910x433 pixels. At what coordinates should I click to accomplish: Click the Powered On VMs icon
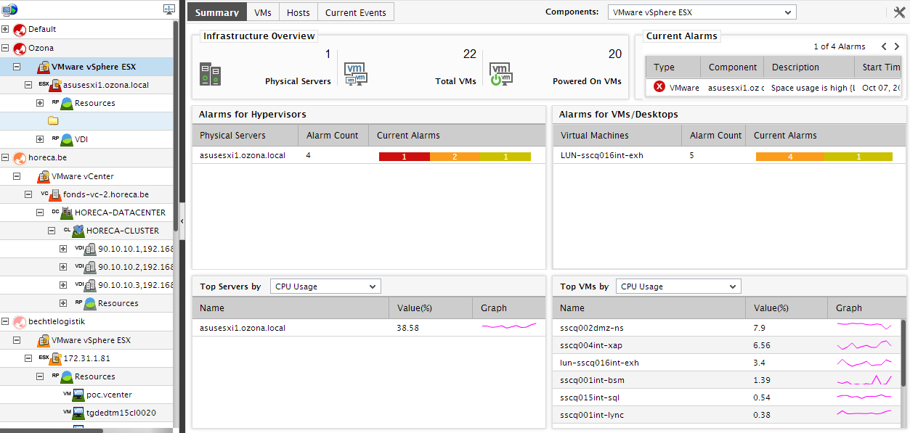tap(501, 74)
